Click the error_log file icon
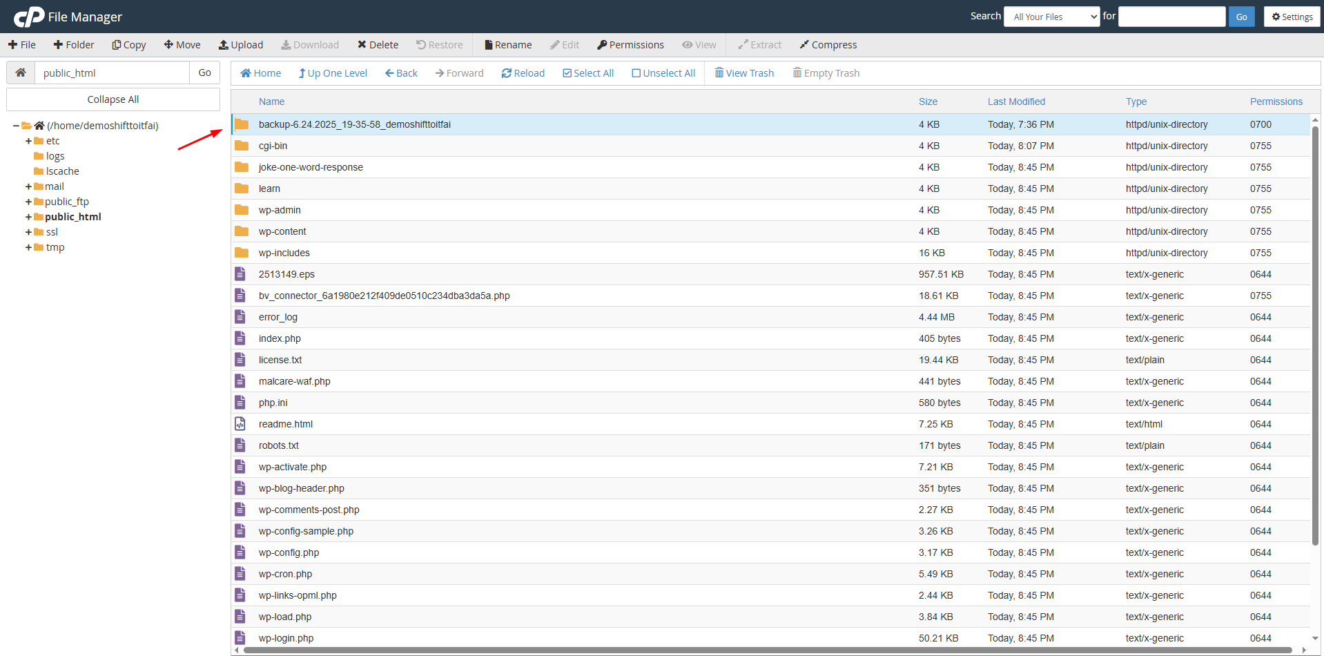1324x656 pixels. click(240, 317)
